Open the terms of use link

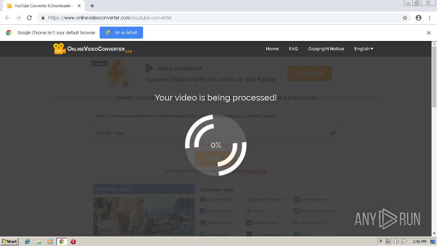255,171
